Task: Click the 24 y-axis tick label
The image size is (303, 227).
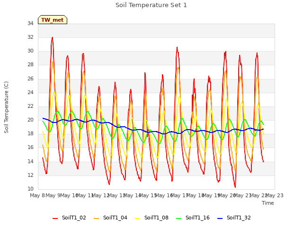Action: pyautogui.click(x=30, y=92)
